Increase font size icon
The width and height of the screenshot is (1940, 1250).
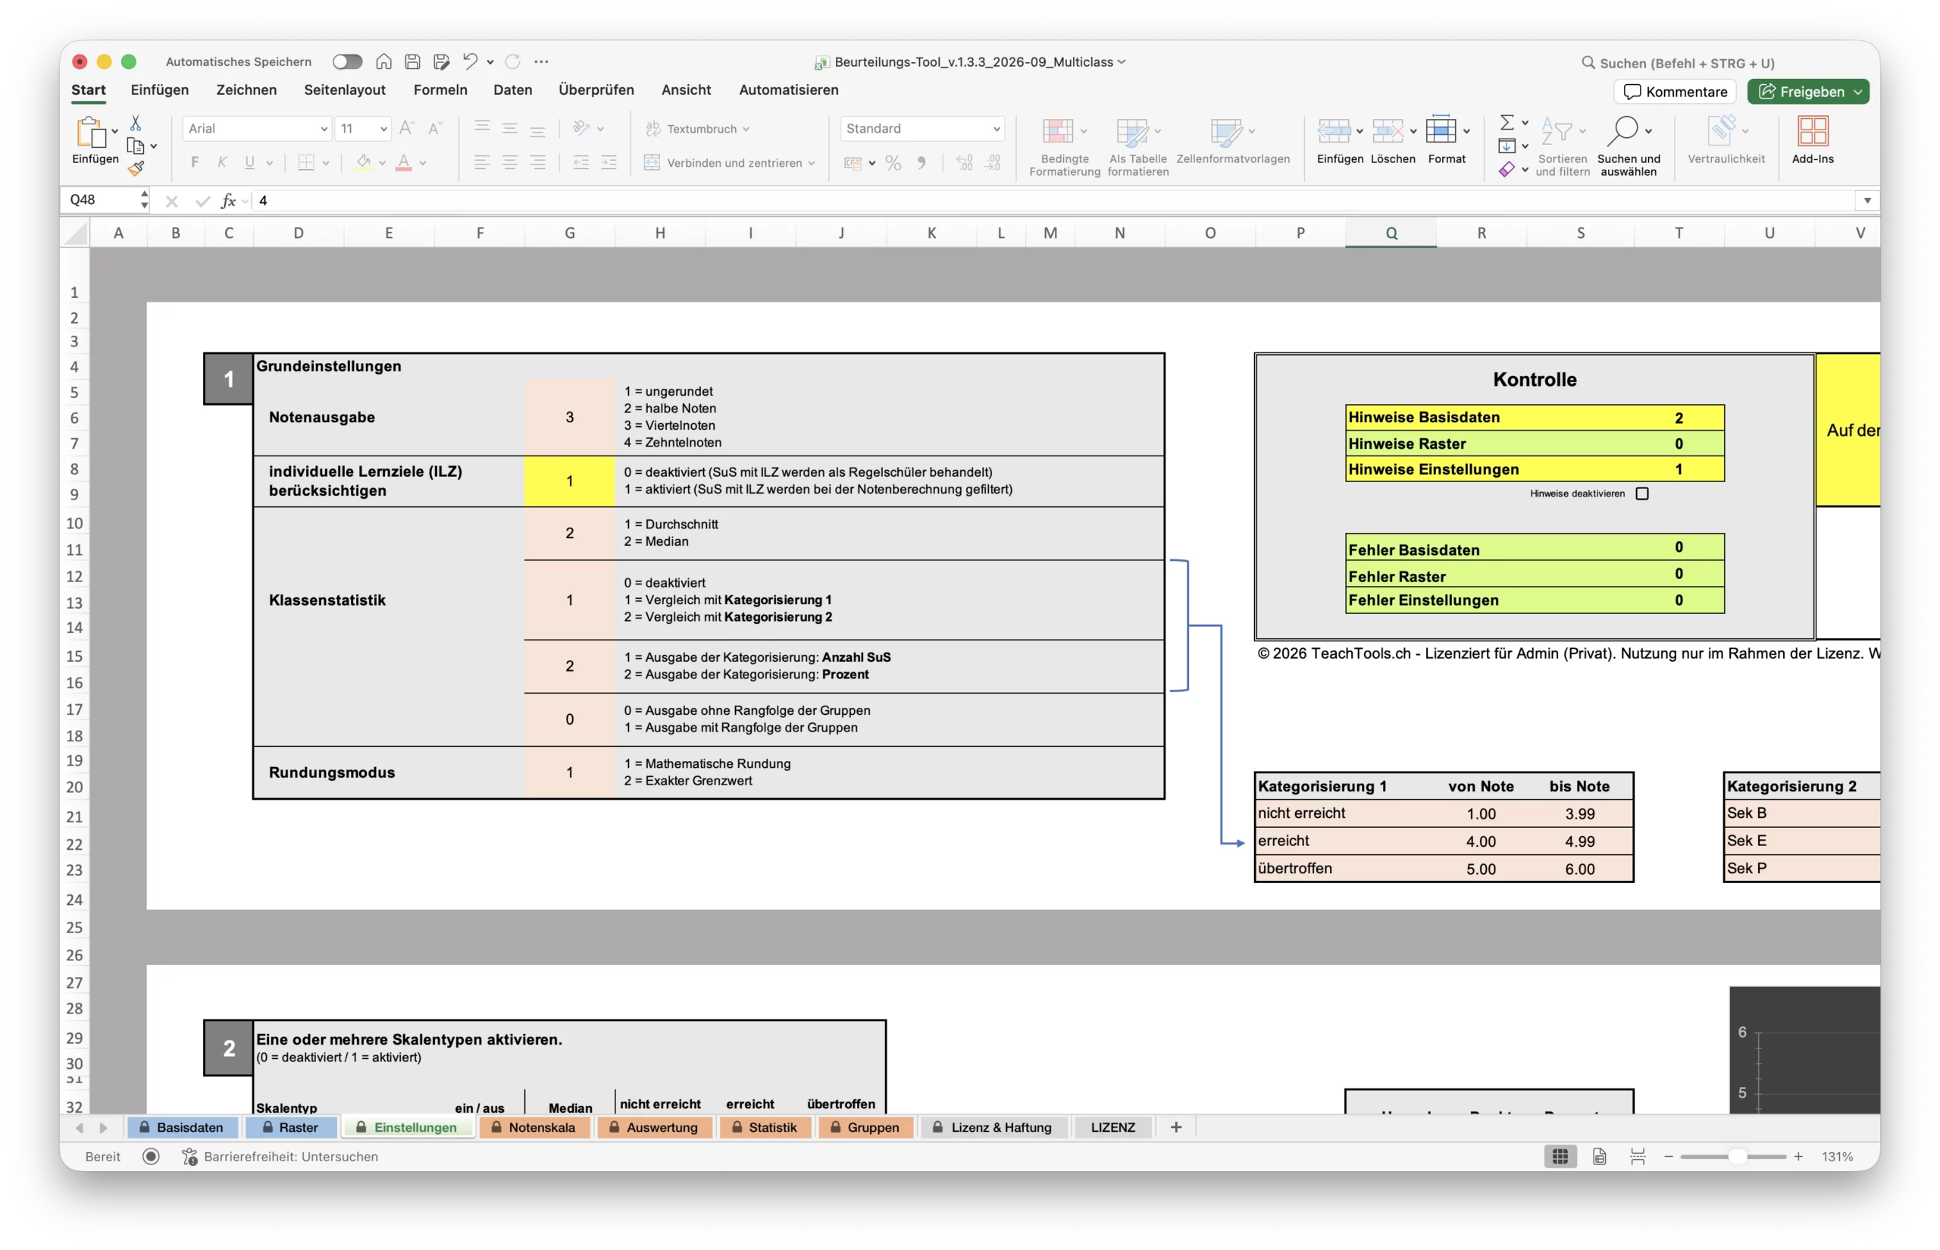click(407, 128)
